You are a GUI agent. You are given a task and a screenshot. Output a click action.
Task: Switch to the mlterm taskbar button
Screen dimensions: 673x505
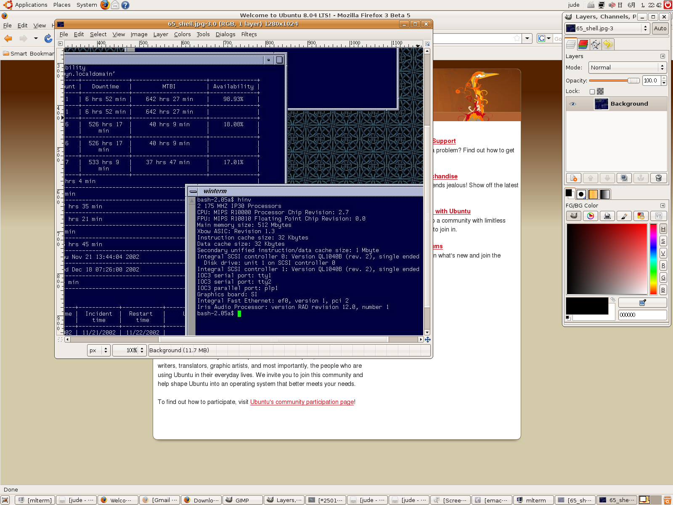pyautogui.click(x=534, y=500)
